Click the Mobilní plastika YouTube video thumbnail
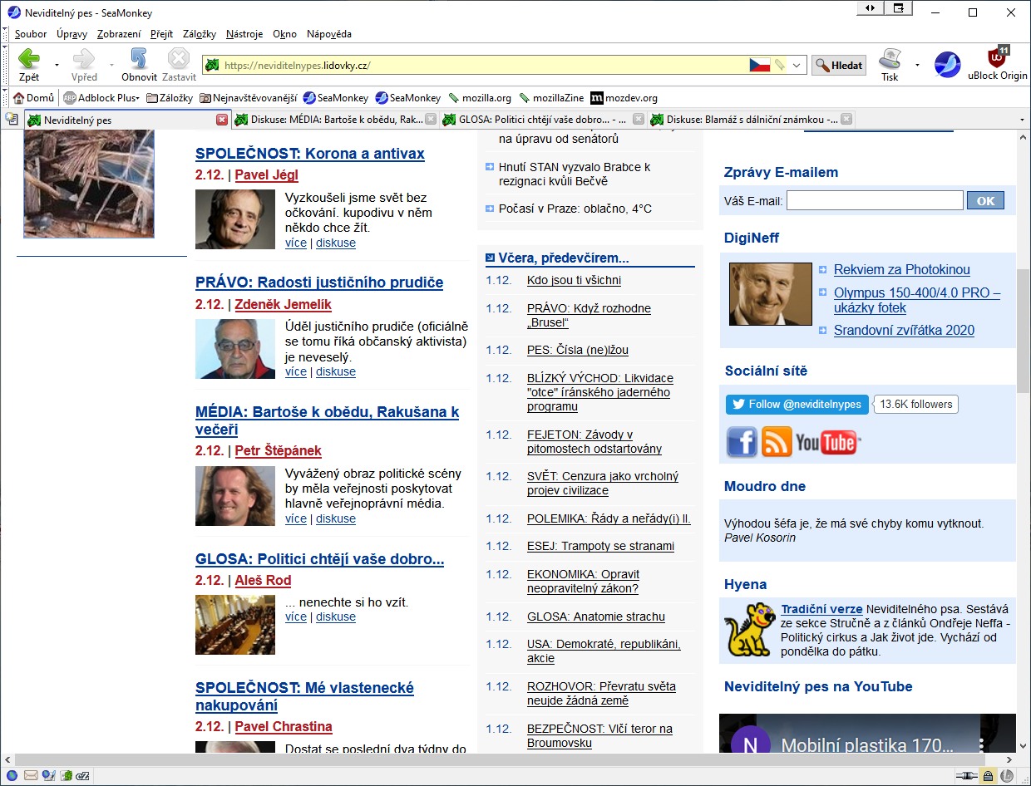Viewport: 1031px width, 786px height. [867, 734]
